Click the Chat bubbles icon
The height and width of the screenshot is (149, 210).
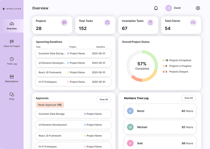click(12, 94)
